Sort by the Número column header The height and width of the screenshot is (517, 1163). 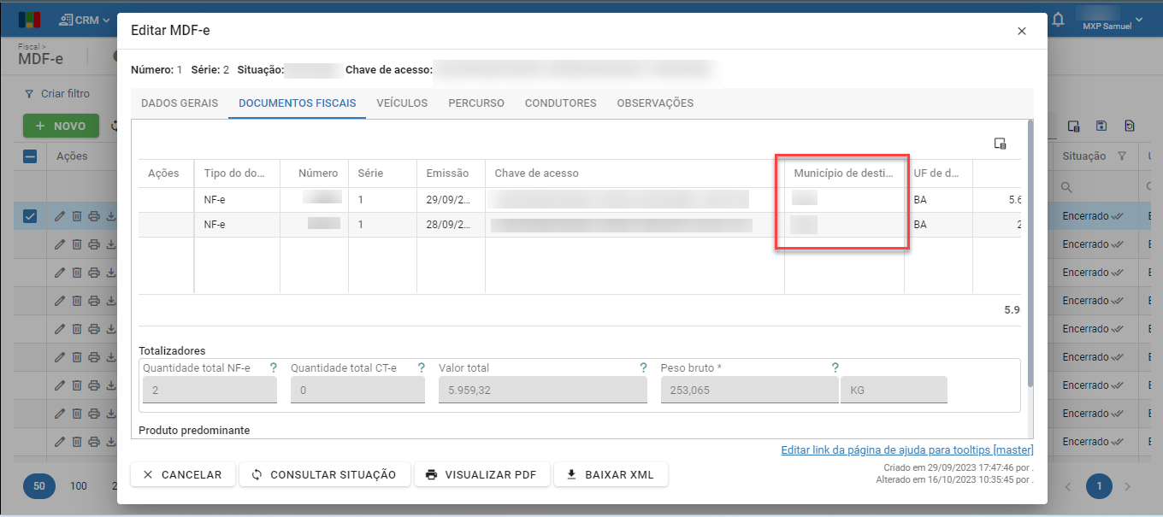pos(315,173)
